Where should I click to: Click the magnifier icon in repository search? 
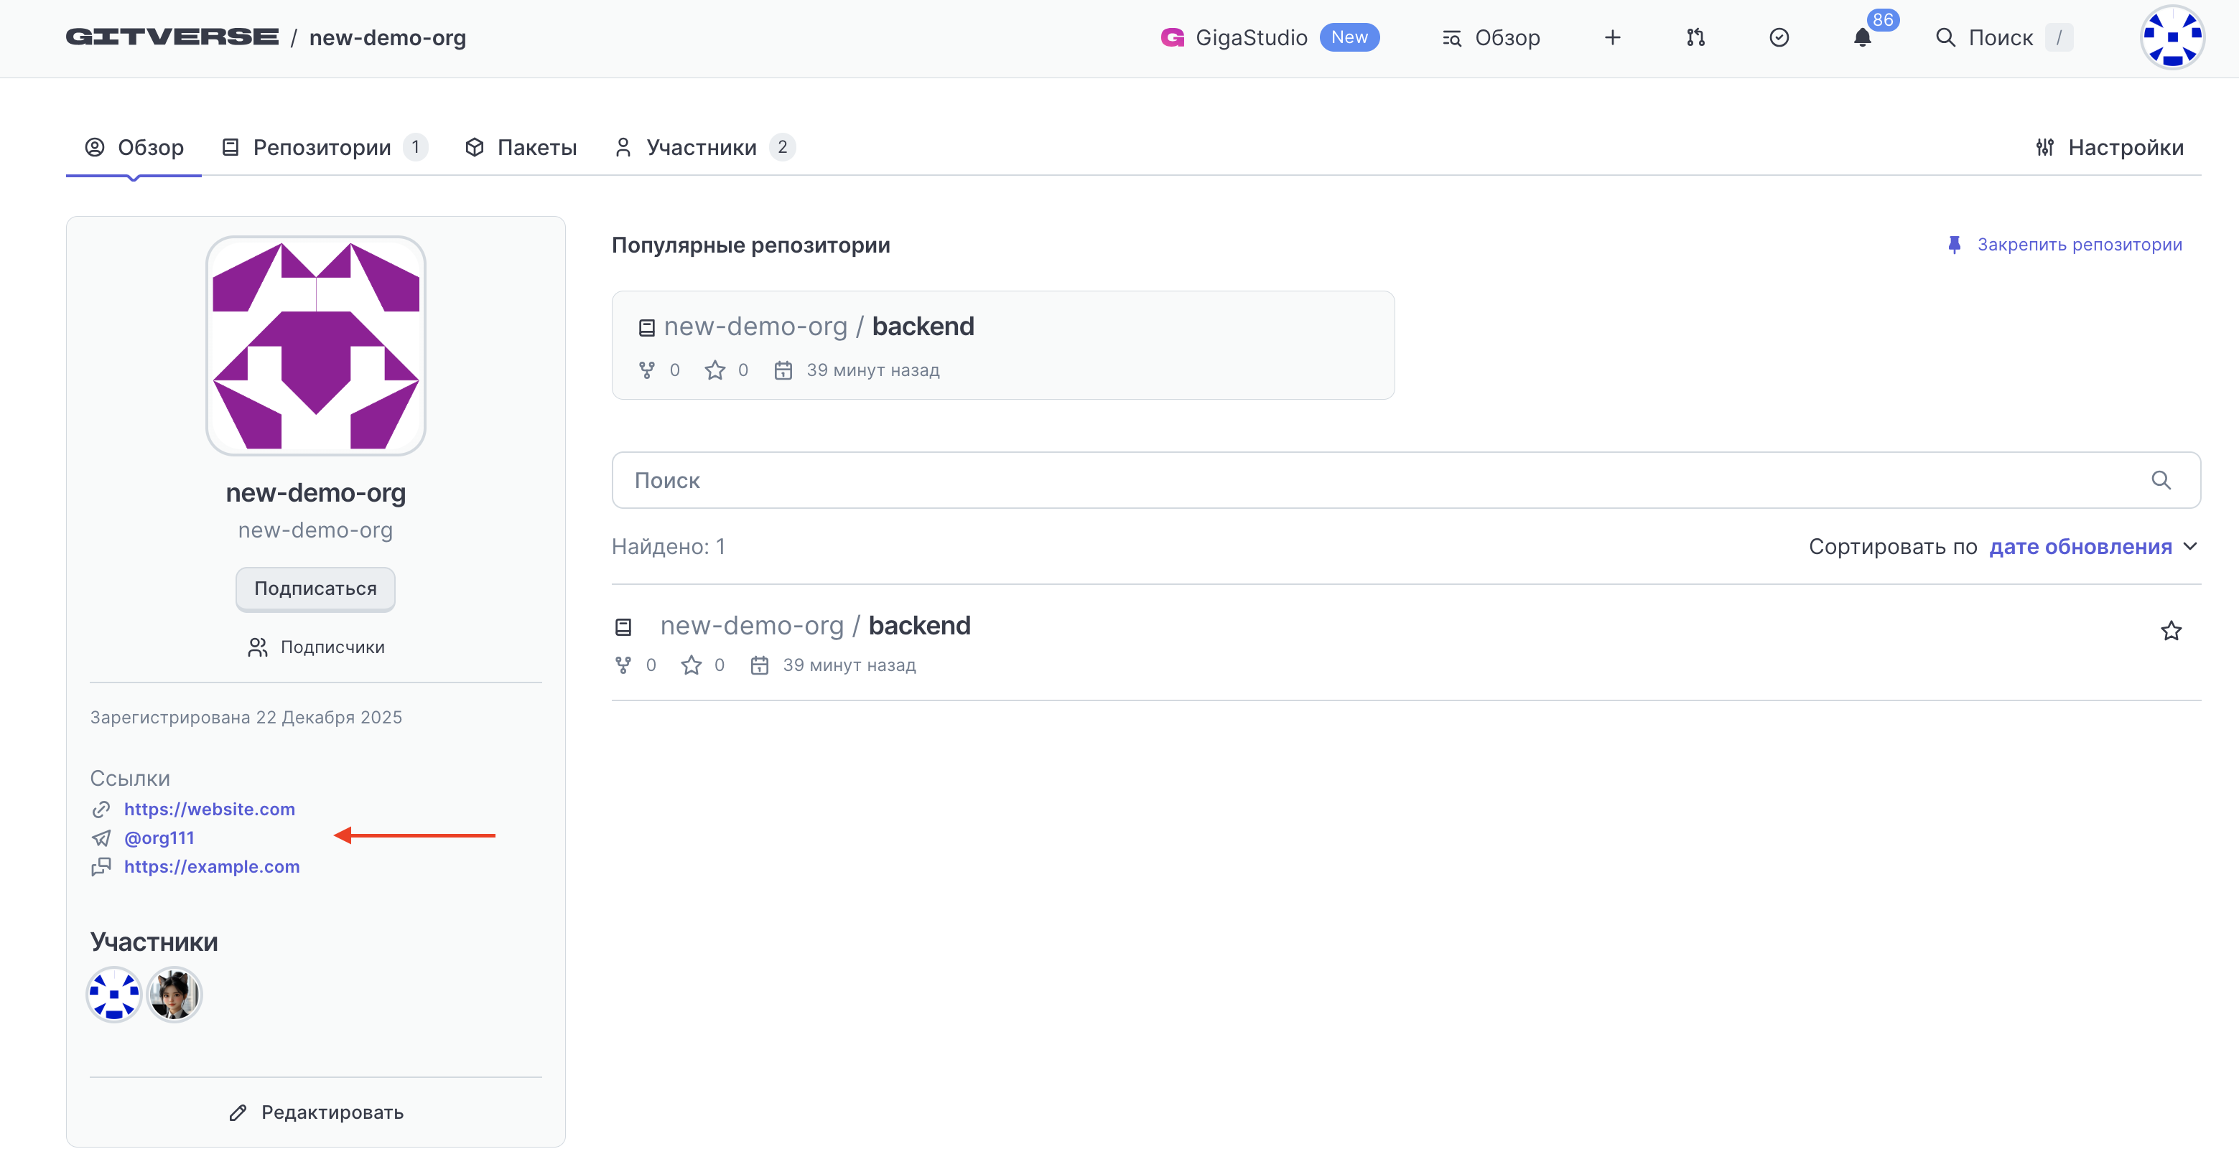pos(2161,481)
